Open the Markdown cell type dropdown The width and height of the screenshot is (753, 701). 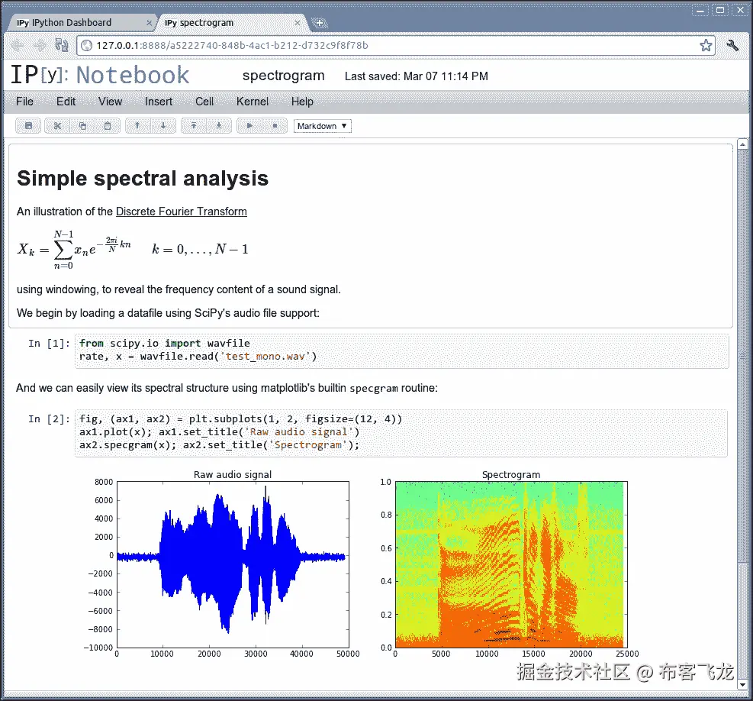click(x=322, y=125)
